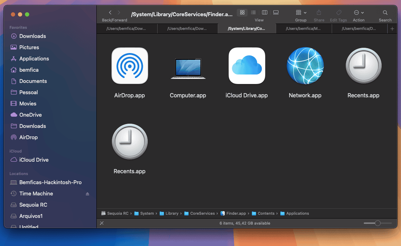Adjust the icon size slider
This screenshot has height=246, width=401.
pos(377,223)
